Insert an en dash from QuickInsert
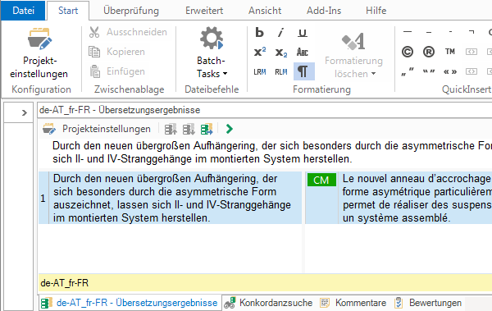Viewport: 492px width, 311px height. click(429, 32)
